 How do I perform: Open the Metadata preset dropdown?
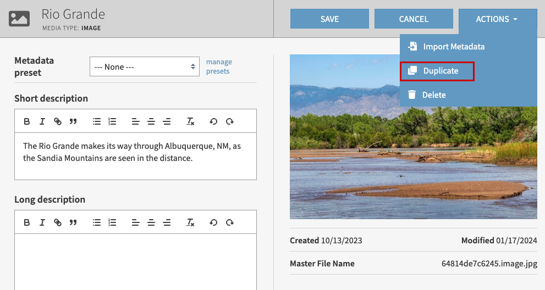[x=145, y=66]
